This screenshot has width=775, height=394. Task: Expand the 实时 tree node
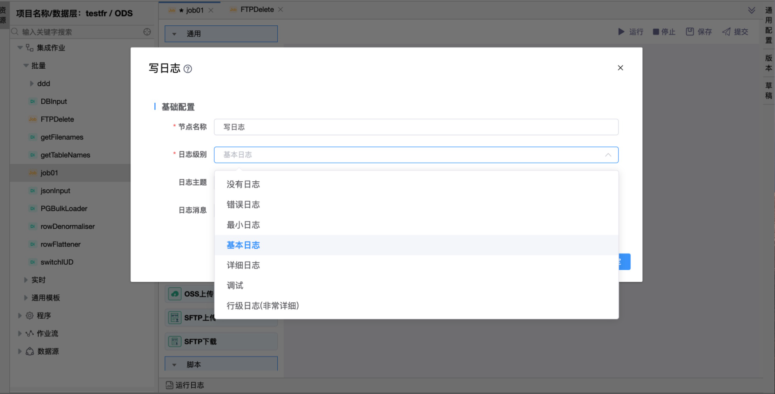pos(26,280)
